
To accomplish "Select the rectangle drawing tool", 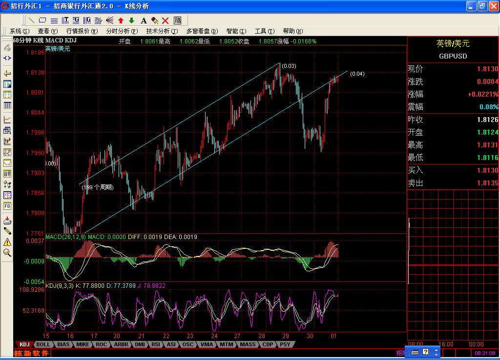I will pos(42,20).
